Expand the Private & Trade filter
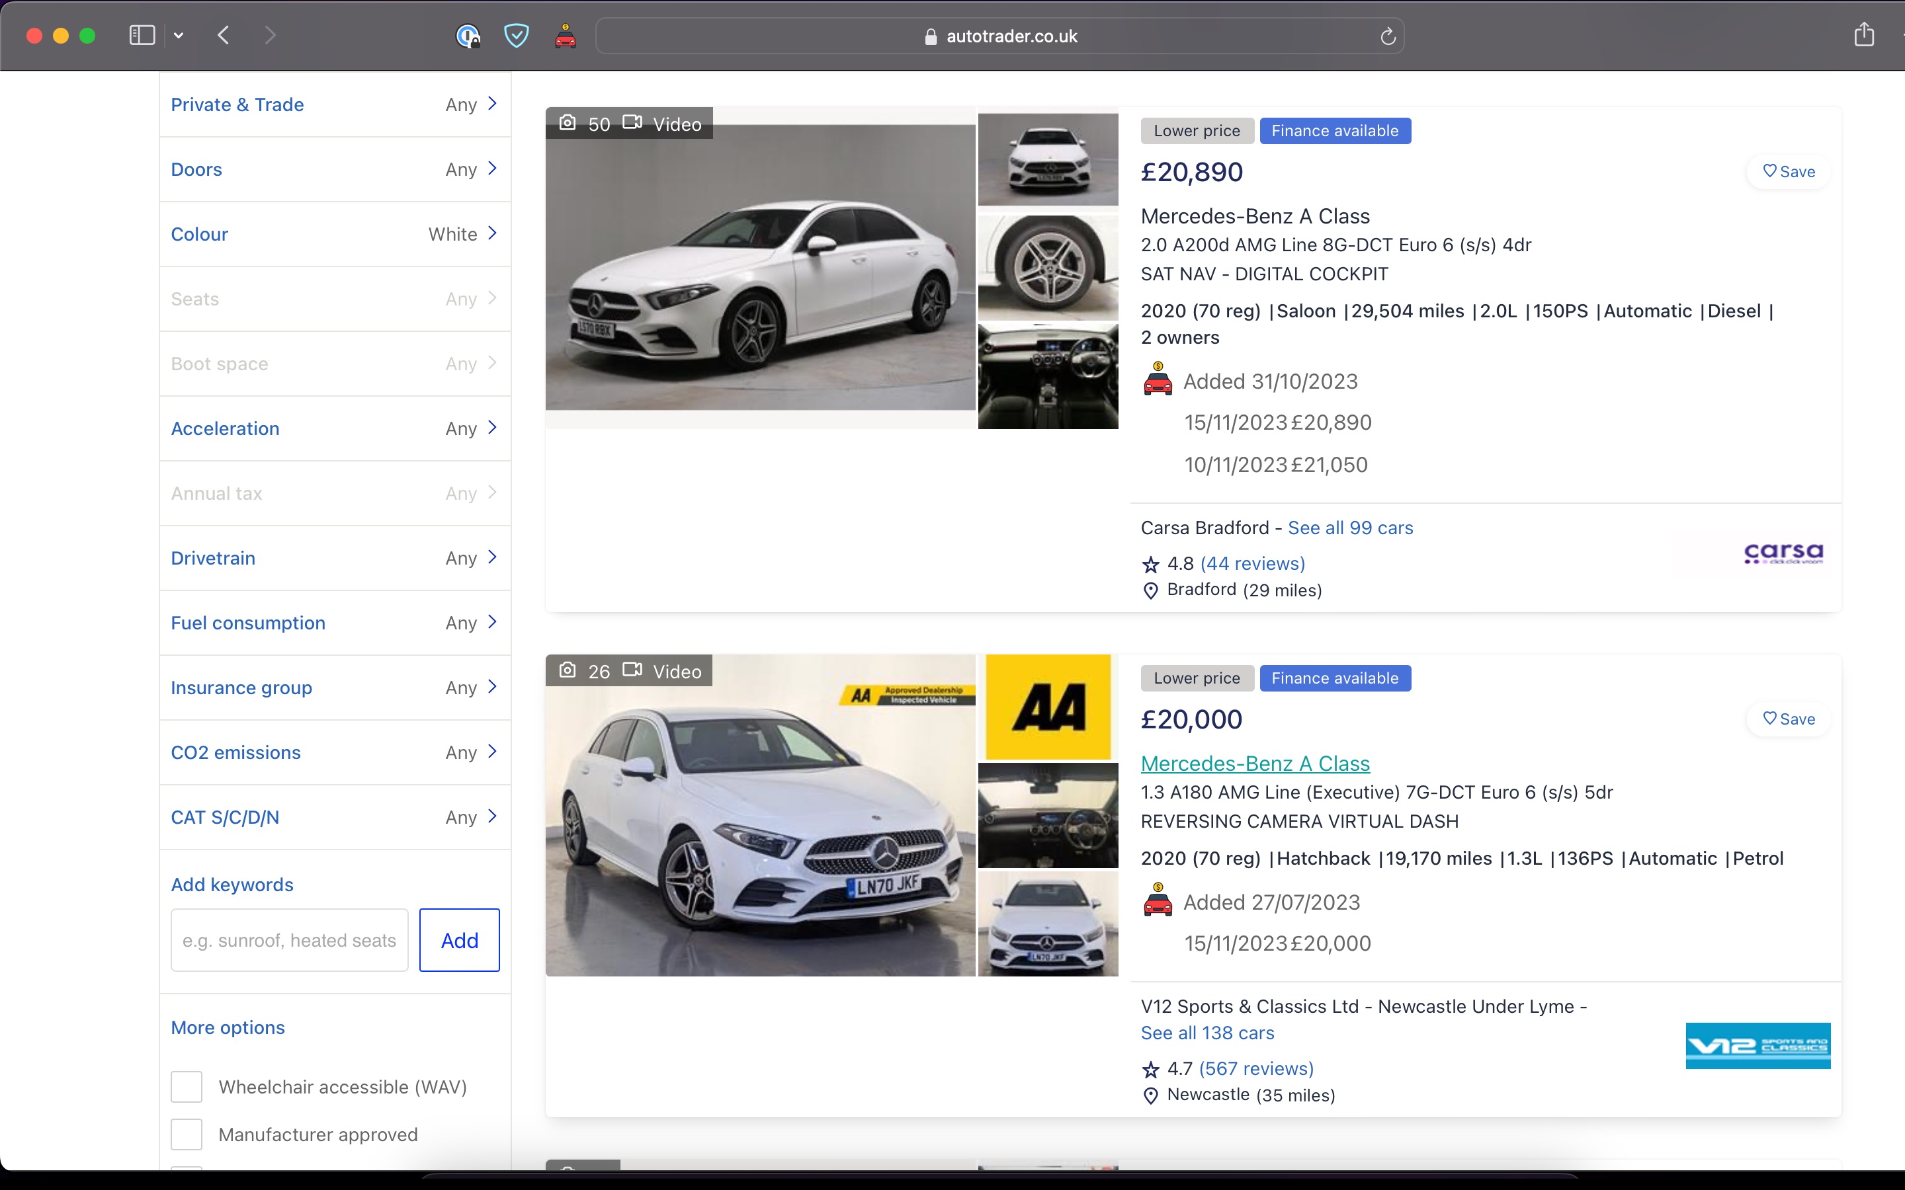Viewport: 1905px width, 1190px height. point(335,104)
